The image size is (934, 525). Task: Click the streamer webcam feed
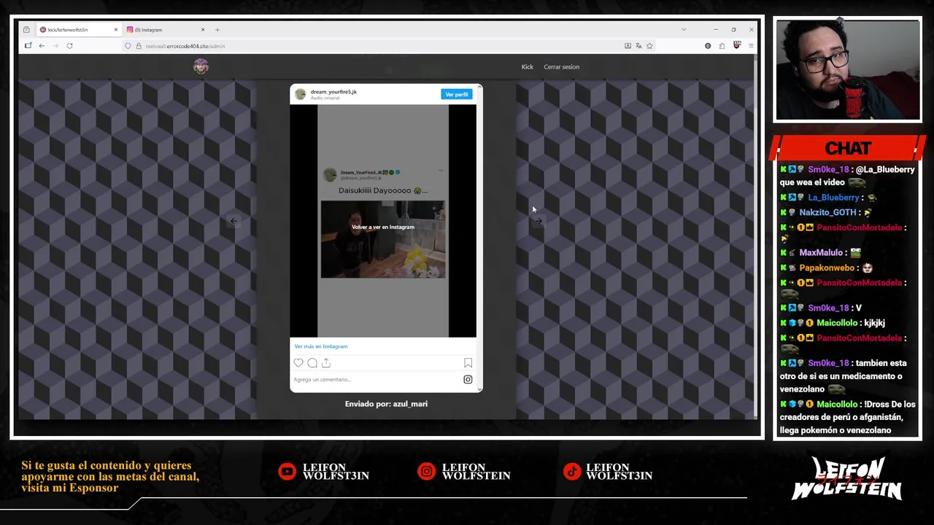(x=847, y=70)
